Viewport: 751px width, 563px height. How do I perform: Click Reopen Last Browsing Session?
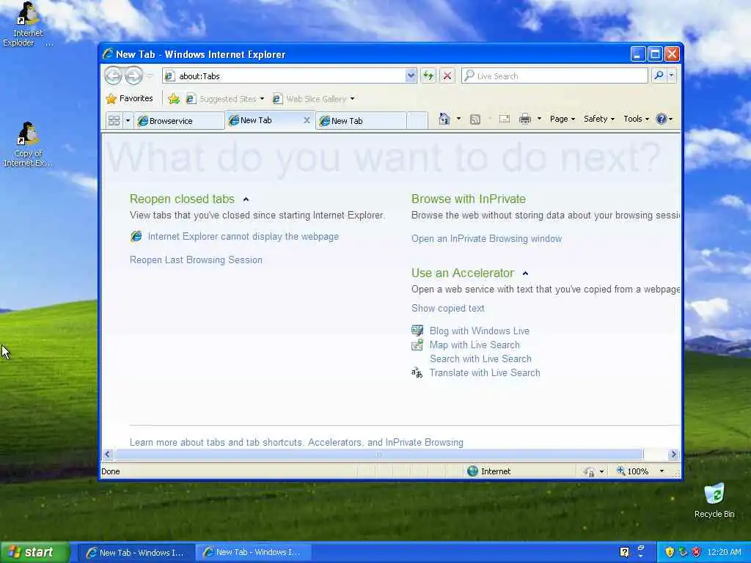196,260
